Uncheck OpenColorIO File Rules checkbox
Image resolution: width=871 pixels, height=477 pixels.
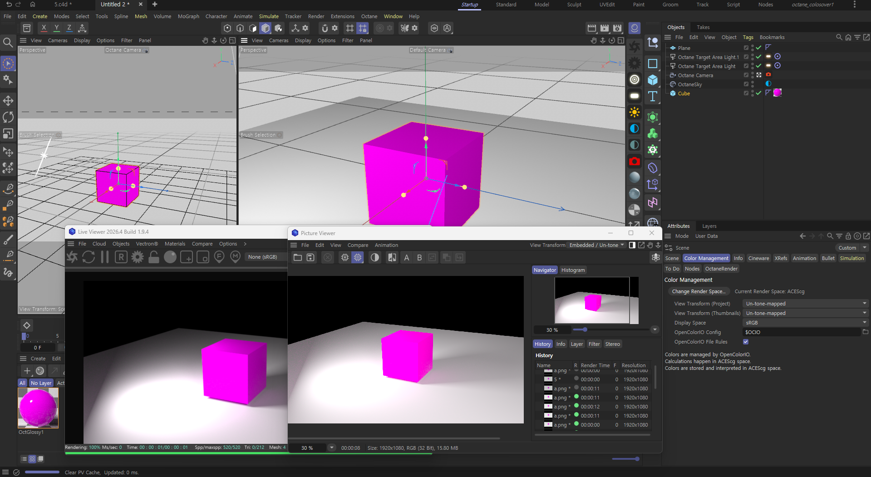coord(746,342)
